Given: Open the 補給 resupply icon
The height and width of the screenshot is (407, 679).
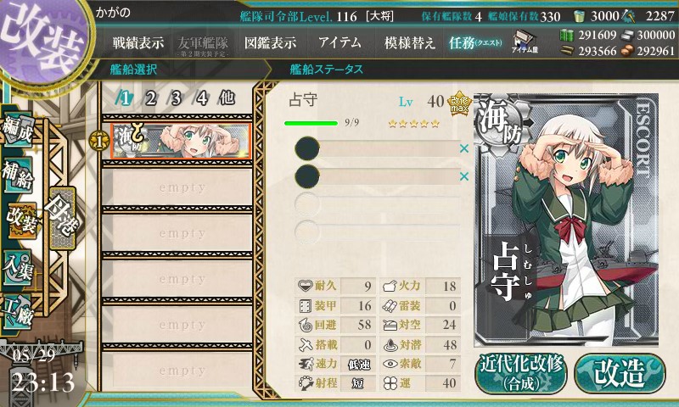Looking at the screenshot, I should 18,175.
